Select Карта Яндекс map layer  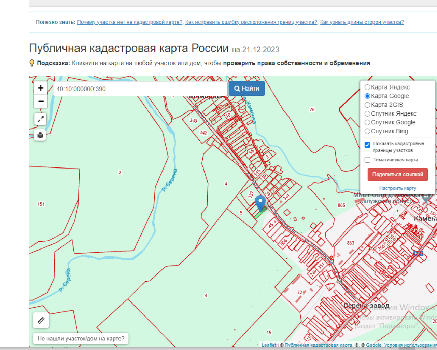tap(367, 87)
